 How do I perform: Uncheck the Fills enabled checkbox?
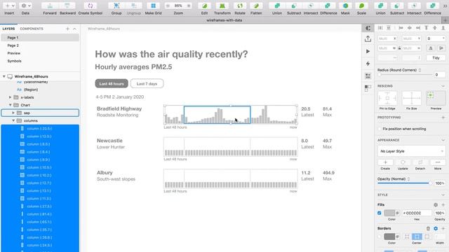pyautogui.click(x=380, y=213)
